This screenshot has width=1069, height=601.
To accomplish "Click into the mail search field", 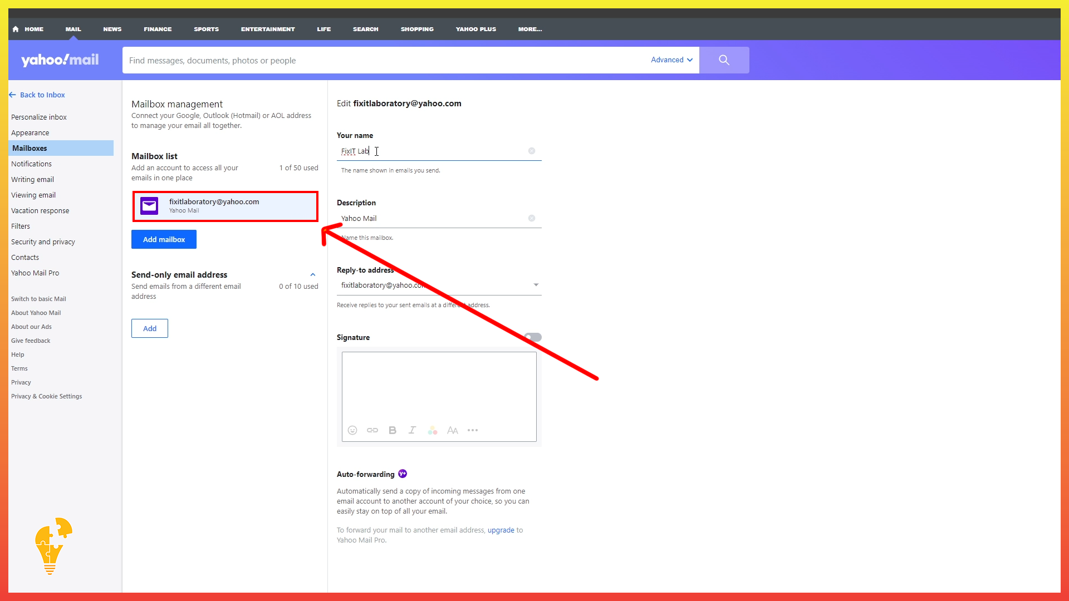I will [384, 60].
